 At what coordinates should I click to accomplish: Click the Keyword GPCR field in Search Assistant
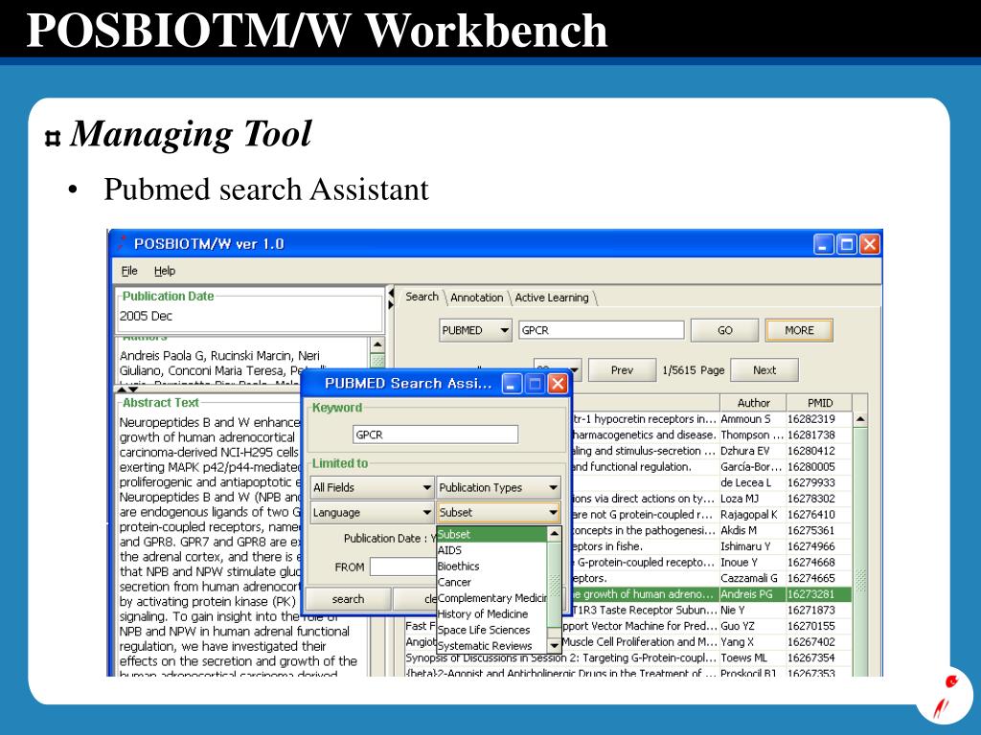[436, 434]
